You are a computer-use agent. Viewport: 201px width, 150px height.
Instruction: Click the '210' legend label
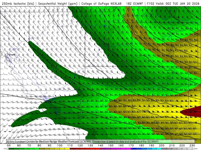172,145
